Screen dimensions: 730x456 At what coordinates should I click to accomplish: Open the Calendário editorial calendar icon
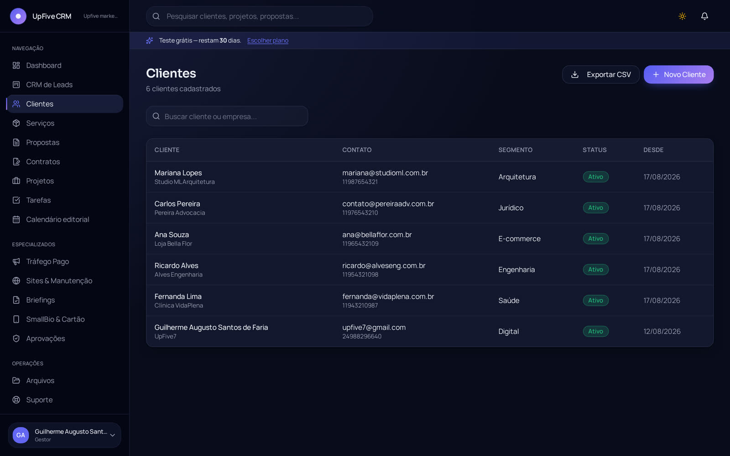pos(16,219)
